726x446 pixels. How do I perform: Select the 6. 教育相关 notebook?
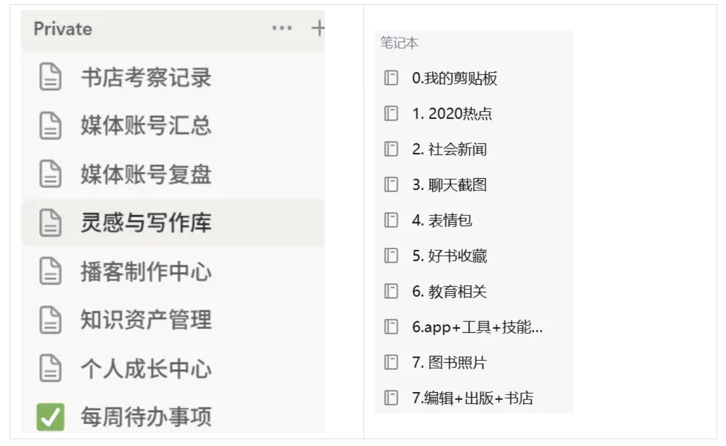[x=449, y=292]
